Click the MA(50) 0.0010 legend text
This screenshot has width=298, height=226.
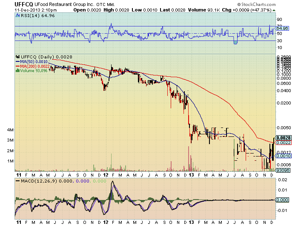[34, 62]
